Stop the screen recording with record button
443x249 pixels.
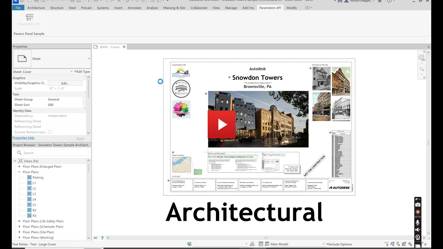click(418, 212)
